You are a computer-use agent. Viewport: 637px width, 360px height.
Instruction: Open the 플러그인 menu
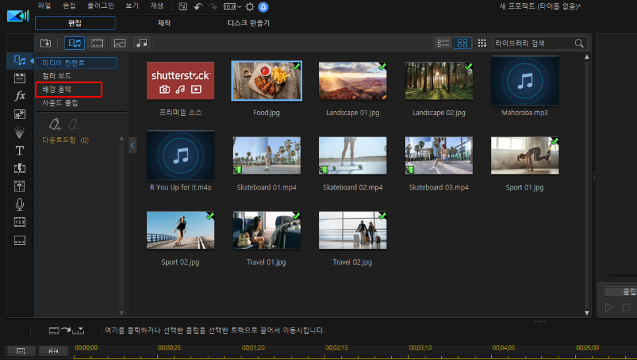100,6
